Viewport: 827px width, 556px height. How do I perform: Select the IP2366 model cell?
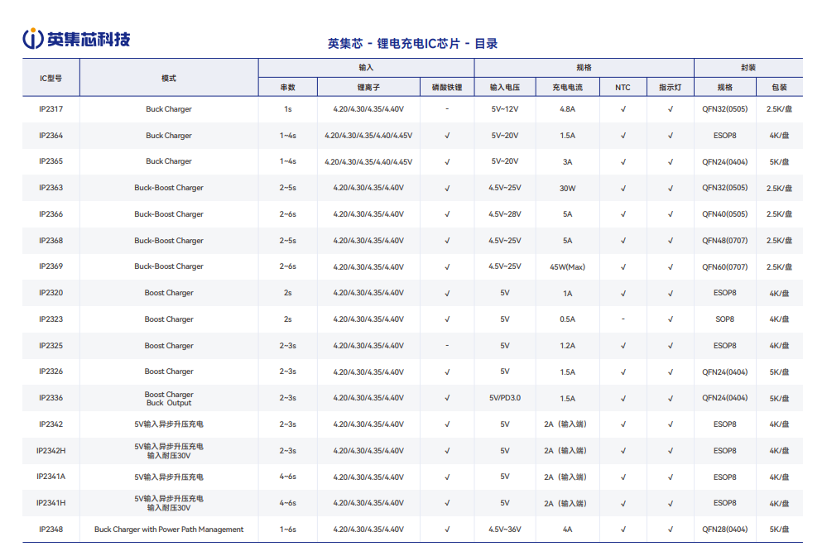point(50,214)
